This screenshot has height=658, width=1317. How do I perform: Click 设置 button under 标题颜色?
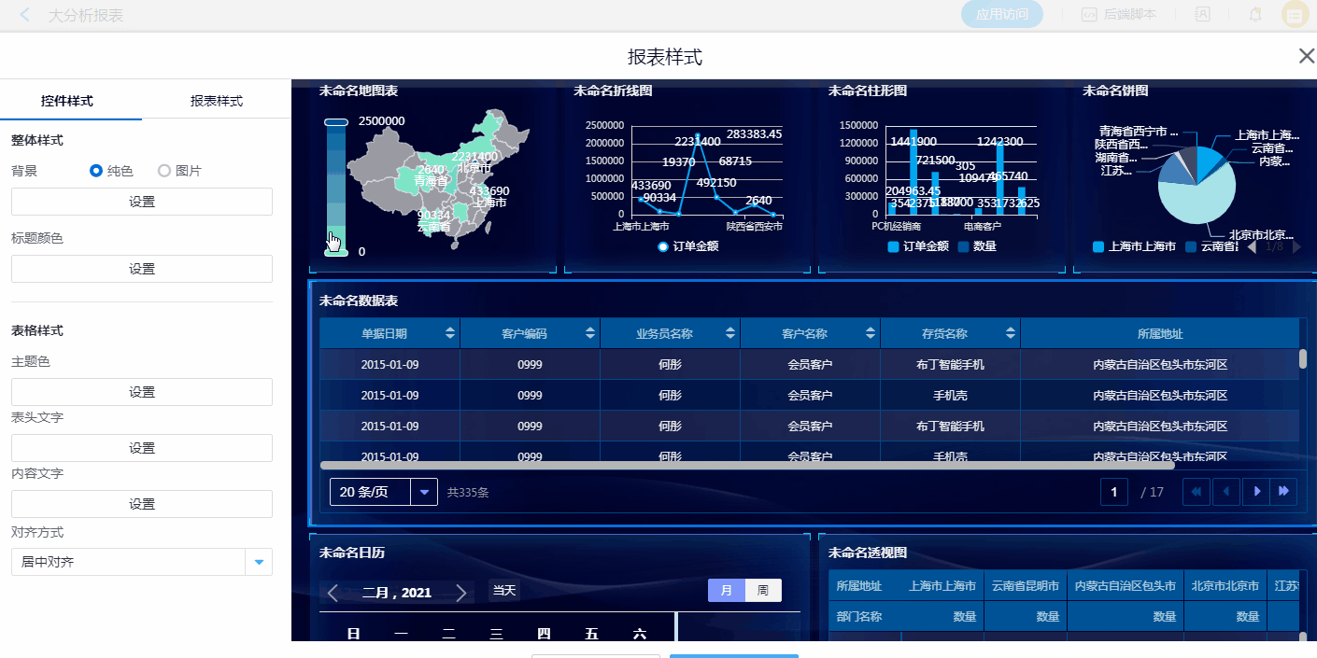pyautogui.click(x=142, y=269)
